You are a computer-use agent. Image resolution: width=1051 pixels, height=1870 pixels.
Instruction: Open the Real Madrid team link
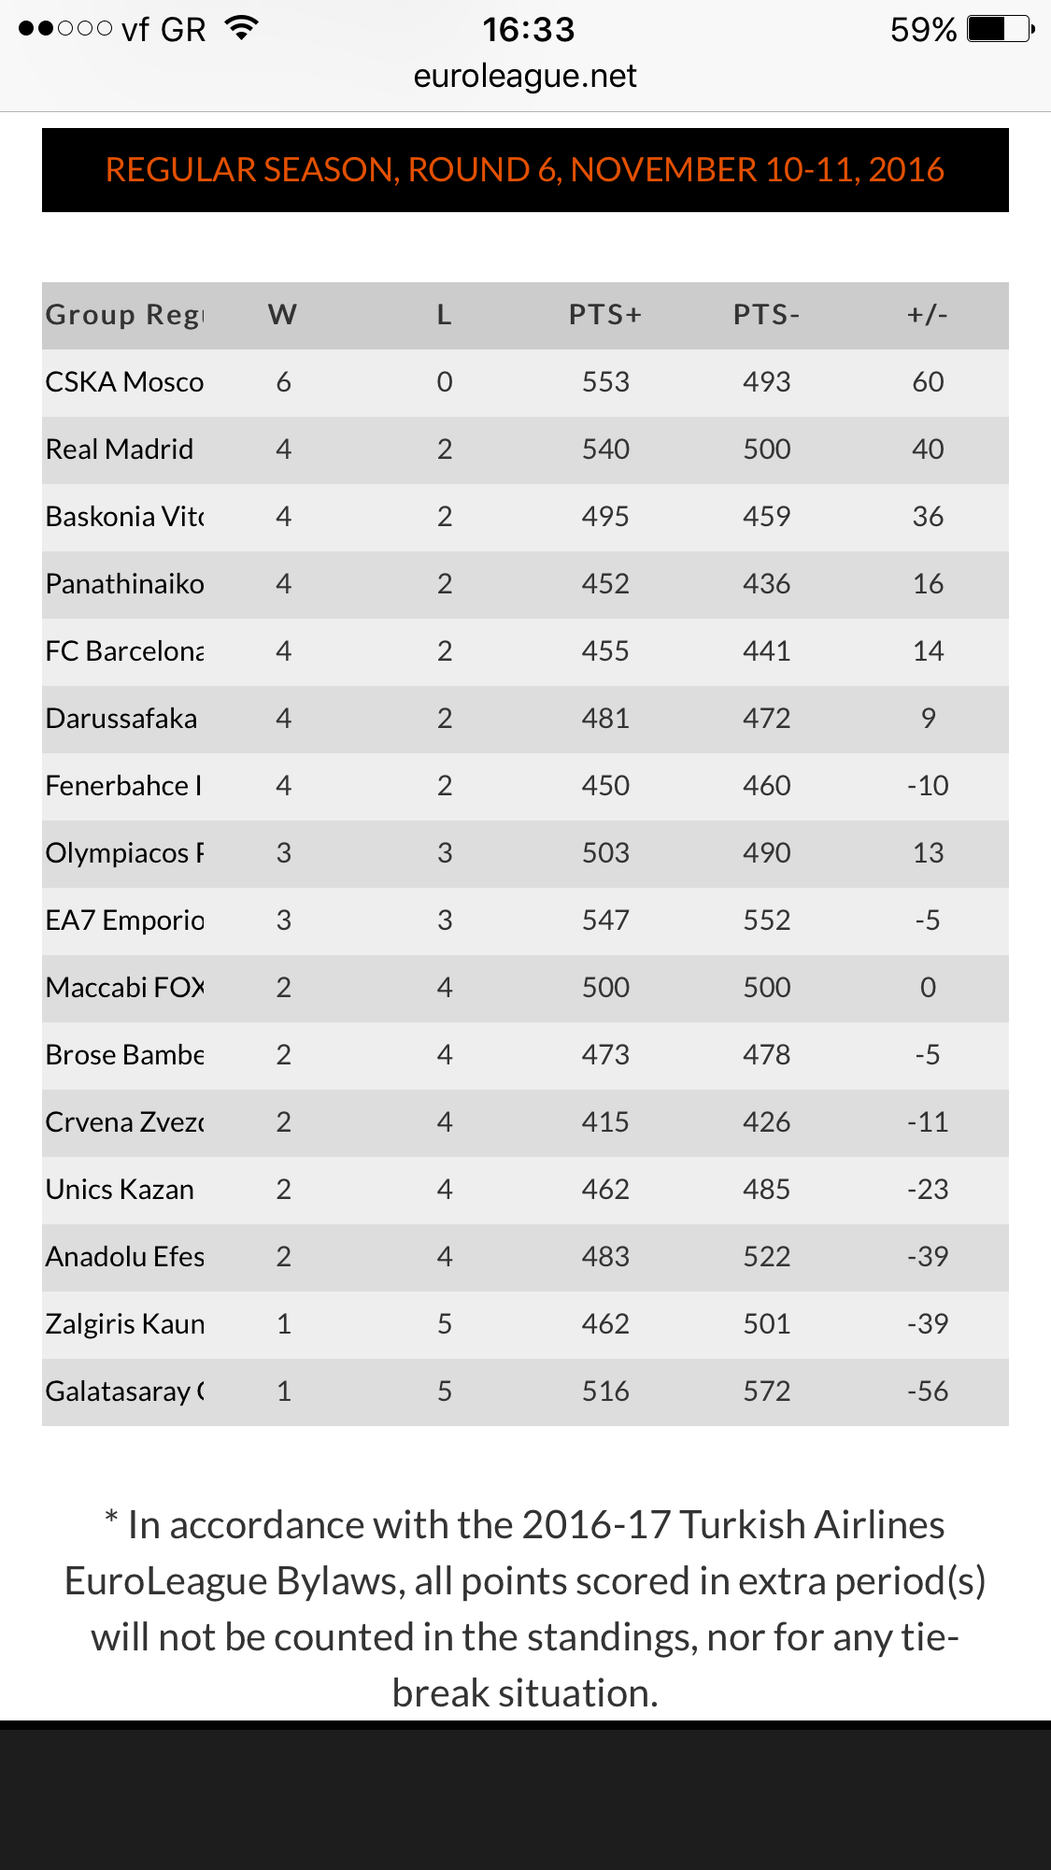[120, 450]
